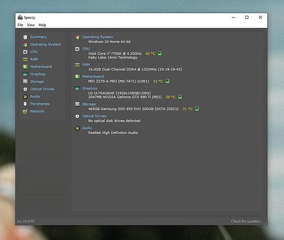Click the Network icon in sidebar
The width and height of the screenshot is (284, 240).
tap(25, 112)
